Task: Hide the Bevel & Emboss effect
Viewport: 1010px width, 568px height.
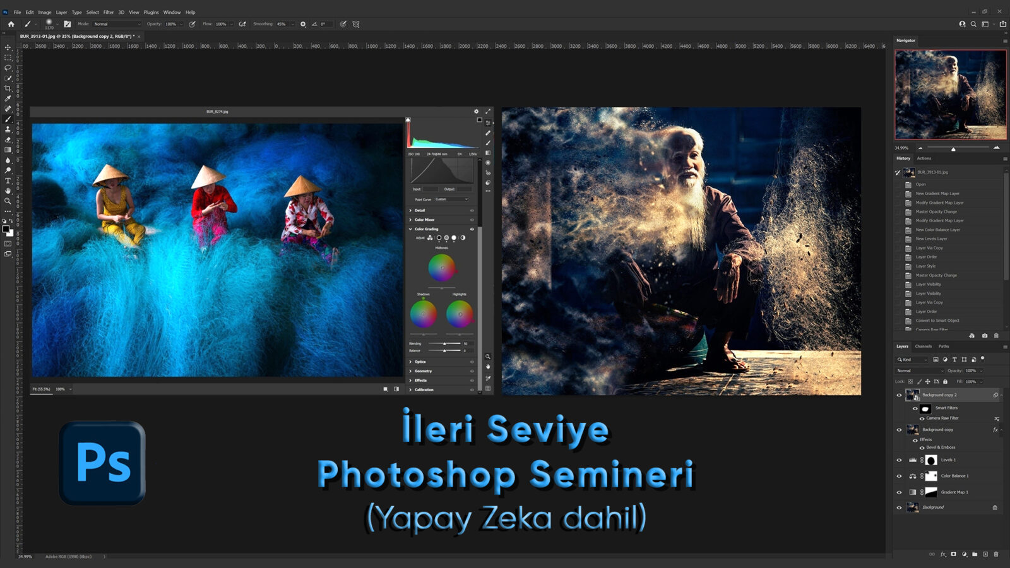Action: click(x=922, y=447)
